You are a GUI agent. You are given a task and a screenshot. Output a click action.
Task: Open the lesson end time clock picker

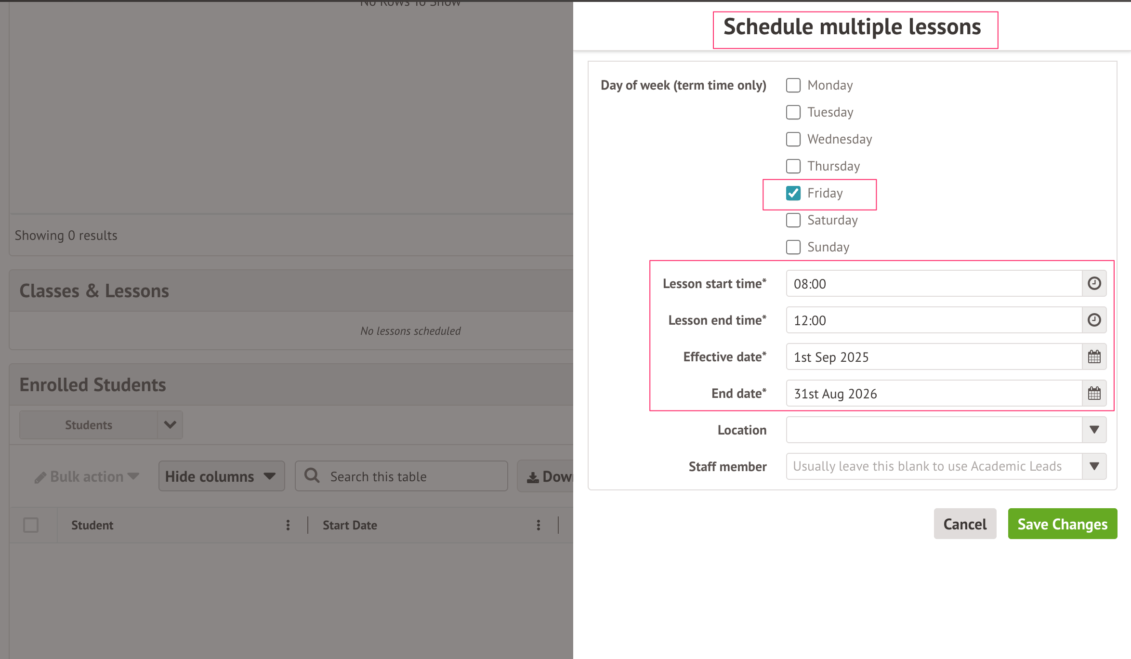[x=1094, y=320]
